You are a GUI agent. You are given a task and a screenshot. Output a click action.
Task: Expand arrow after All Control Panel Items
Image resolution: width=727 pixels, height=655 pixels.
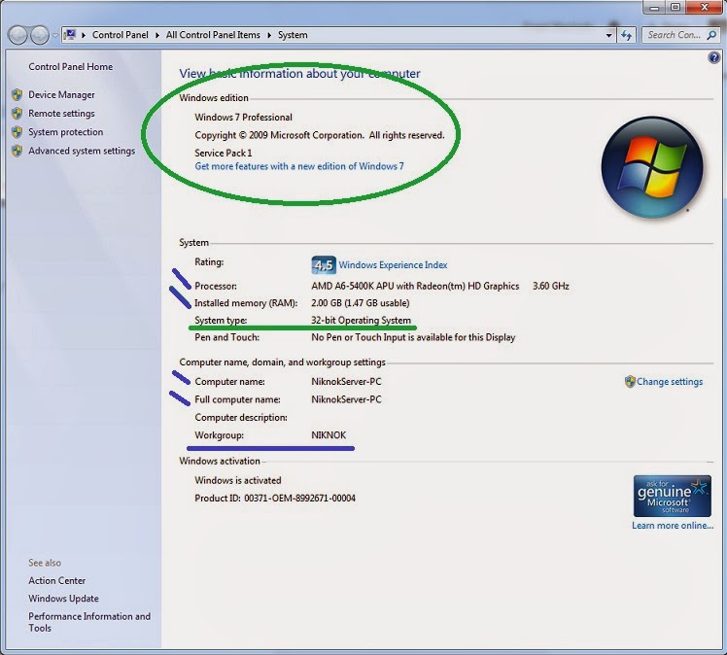[x=269, y=35]
